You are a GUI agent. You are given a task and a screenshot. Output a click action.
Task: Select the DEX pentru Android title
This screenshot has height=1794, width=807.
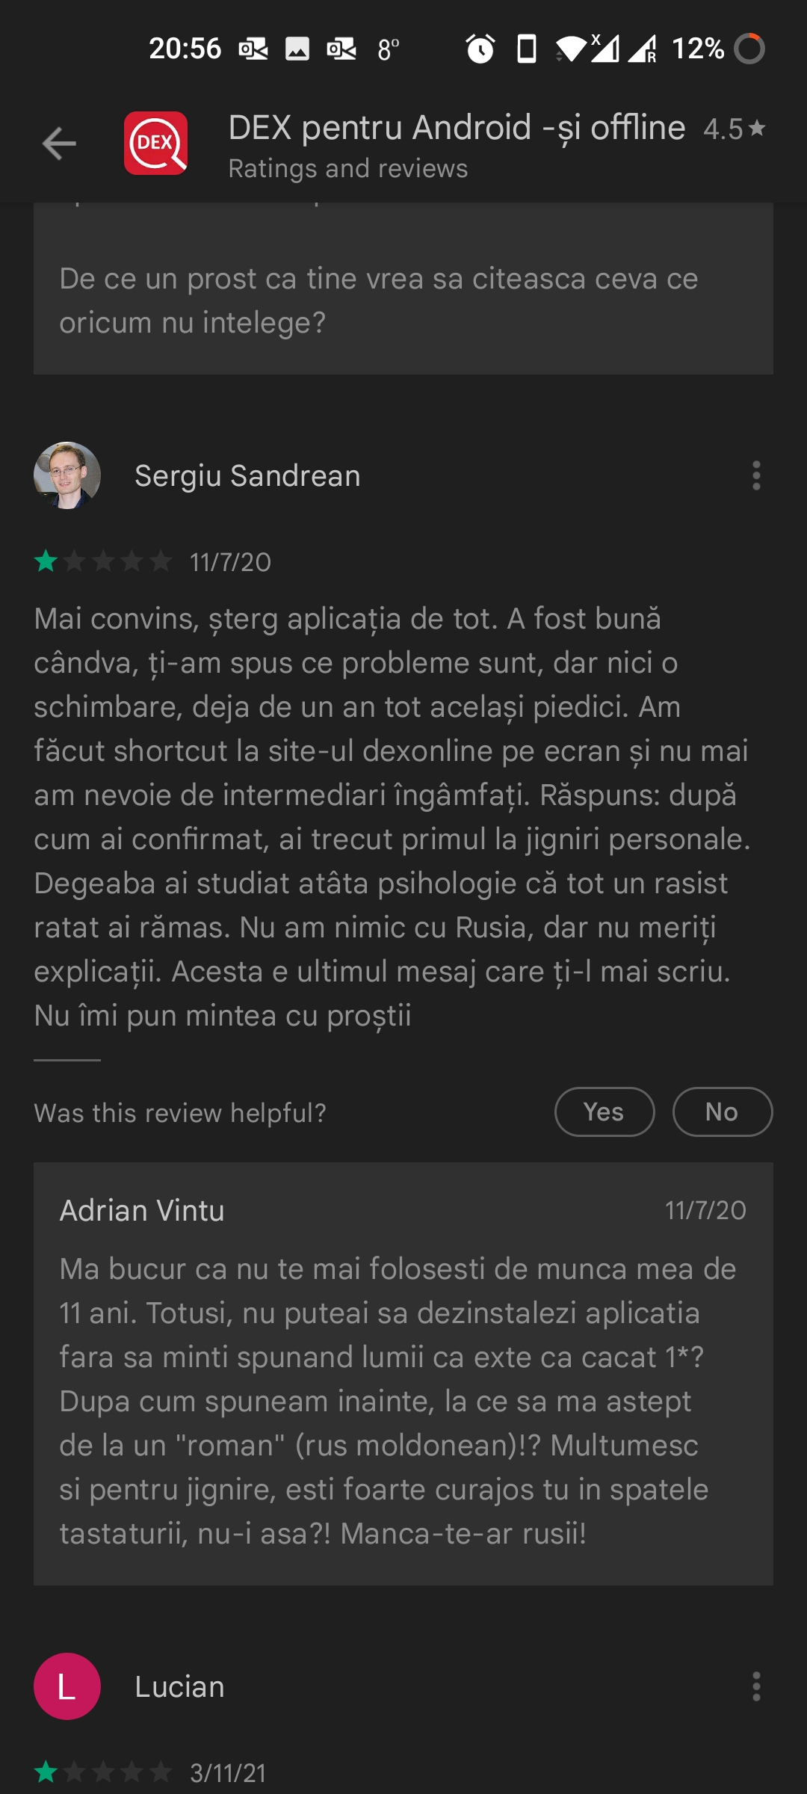click(x=457, y=128)
